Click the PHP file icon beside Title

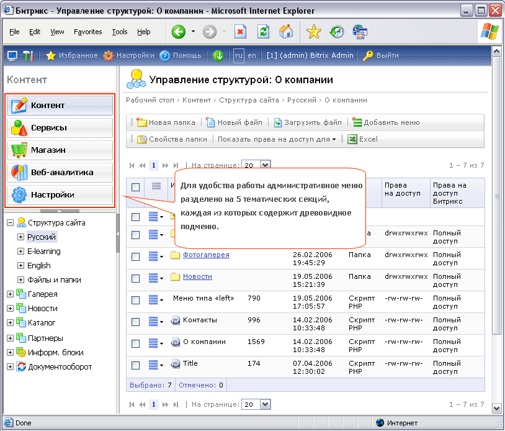point(175,364)
